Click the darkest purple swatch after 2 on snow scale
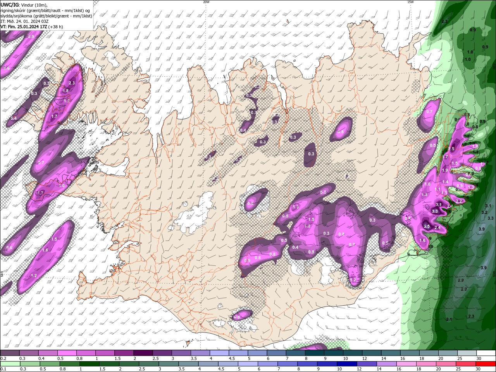This screenshot has height=372, width=496. 143,353
